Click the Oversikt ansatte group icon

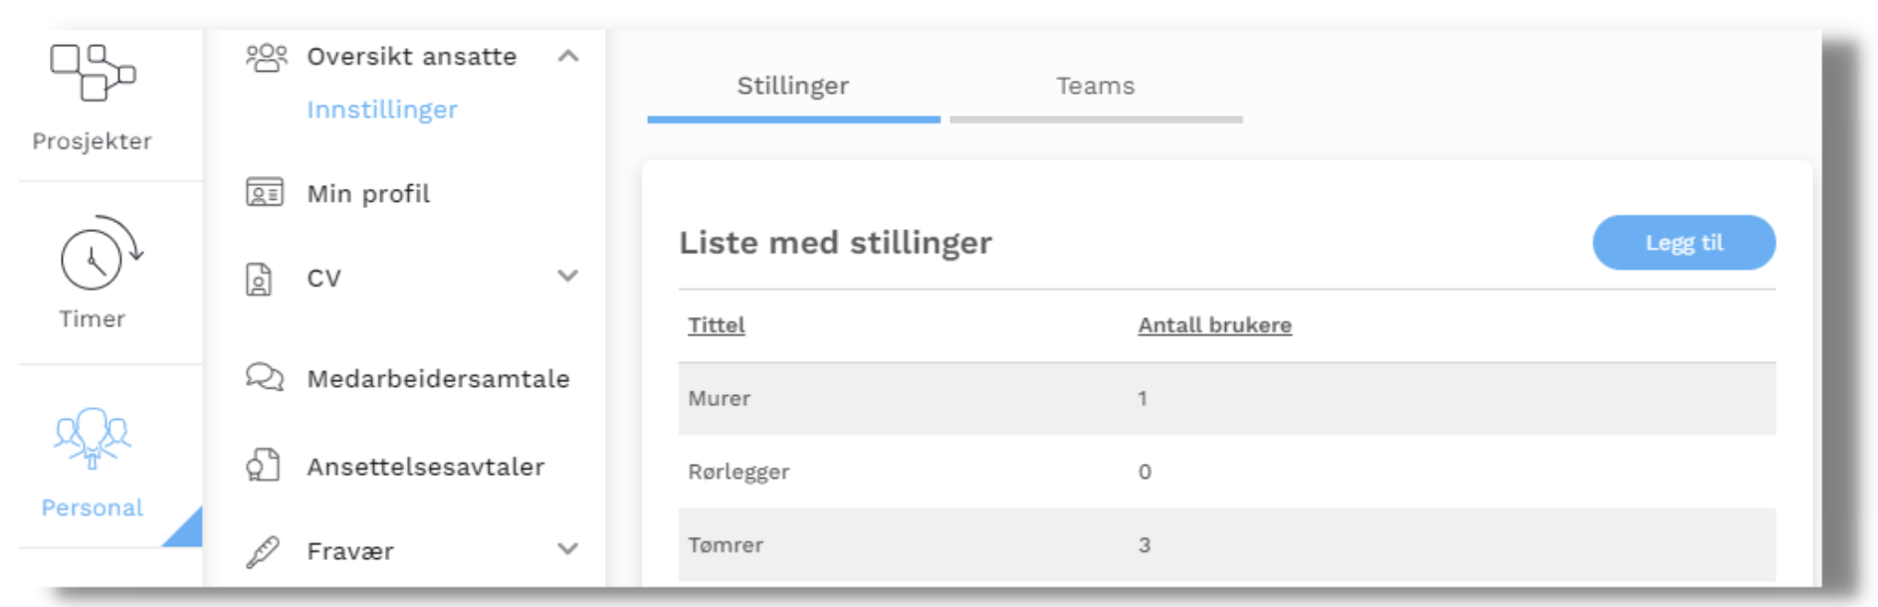pos(266,58)
